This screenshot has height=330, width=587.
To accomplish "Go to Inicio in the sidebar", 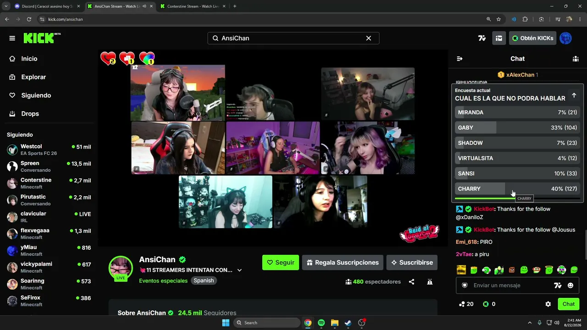I will (x=50, y=59).
